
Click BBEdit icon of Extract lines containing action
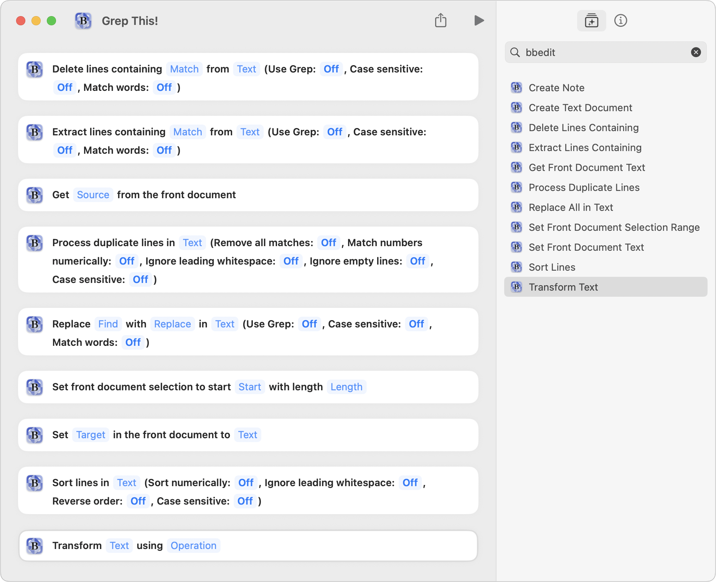click(x=35, y=132)
